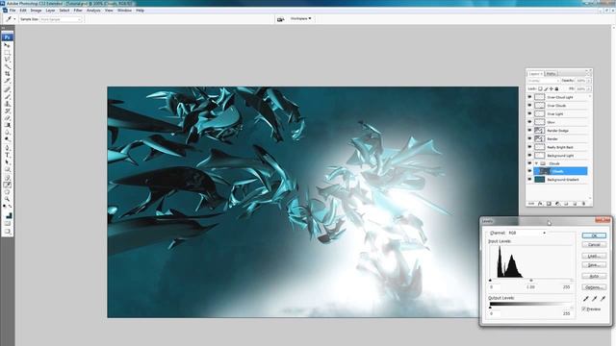Click Create new layer icon
Viewport: 616px width, 346px height.
click(x=575, y=204)
